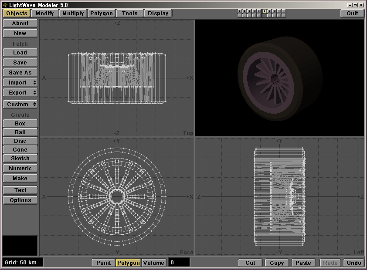
Task: Open the Display tab
Action: [158, 13]
